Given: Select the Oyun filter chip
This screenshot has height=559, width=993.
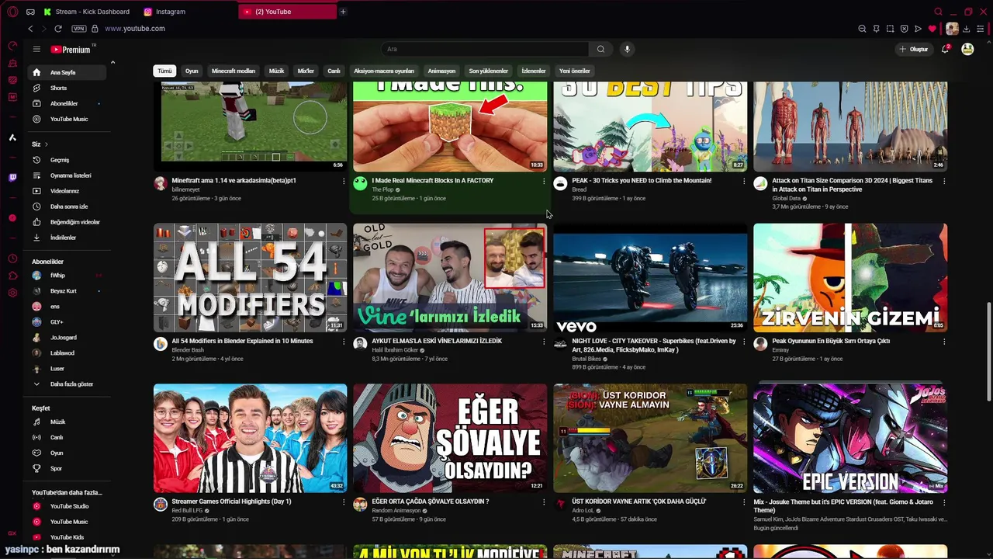Looking at the screenshot, I should click(x=192, y=71).
